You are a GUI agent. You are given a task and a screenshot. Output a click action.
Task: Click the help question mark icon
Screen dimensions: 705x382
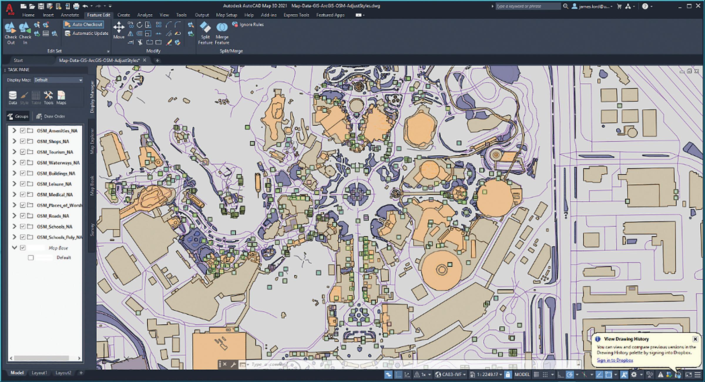point(645,6)
